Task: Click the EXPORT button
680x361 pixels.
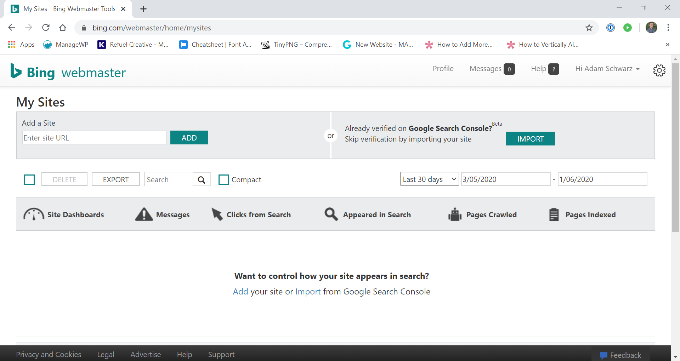Action: click(x=116, y=179)
